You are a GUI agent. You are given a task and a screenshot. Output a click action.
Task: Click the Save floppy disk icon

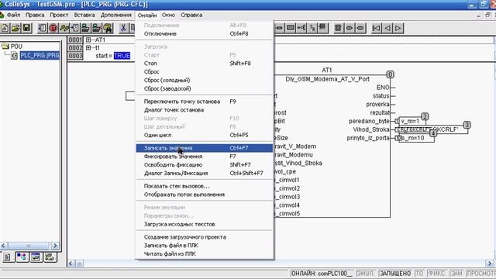pos(26,28)
